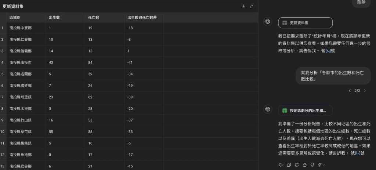Click the table icon in 更新資料集 chip

(285, 23)
